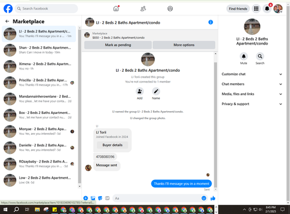The image size is (290, 214).
Task: Click the phone number message 4708080396
Action: 105,157
